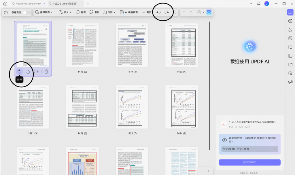This screenshot has width=295, height=175.
Task: Extract the selected page with its icon
Action: (36, 72)
